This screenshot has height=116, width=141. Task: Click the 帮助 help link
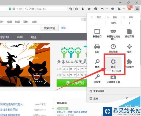coord(63,28)
